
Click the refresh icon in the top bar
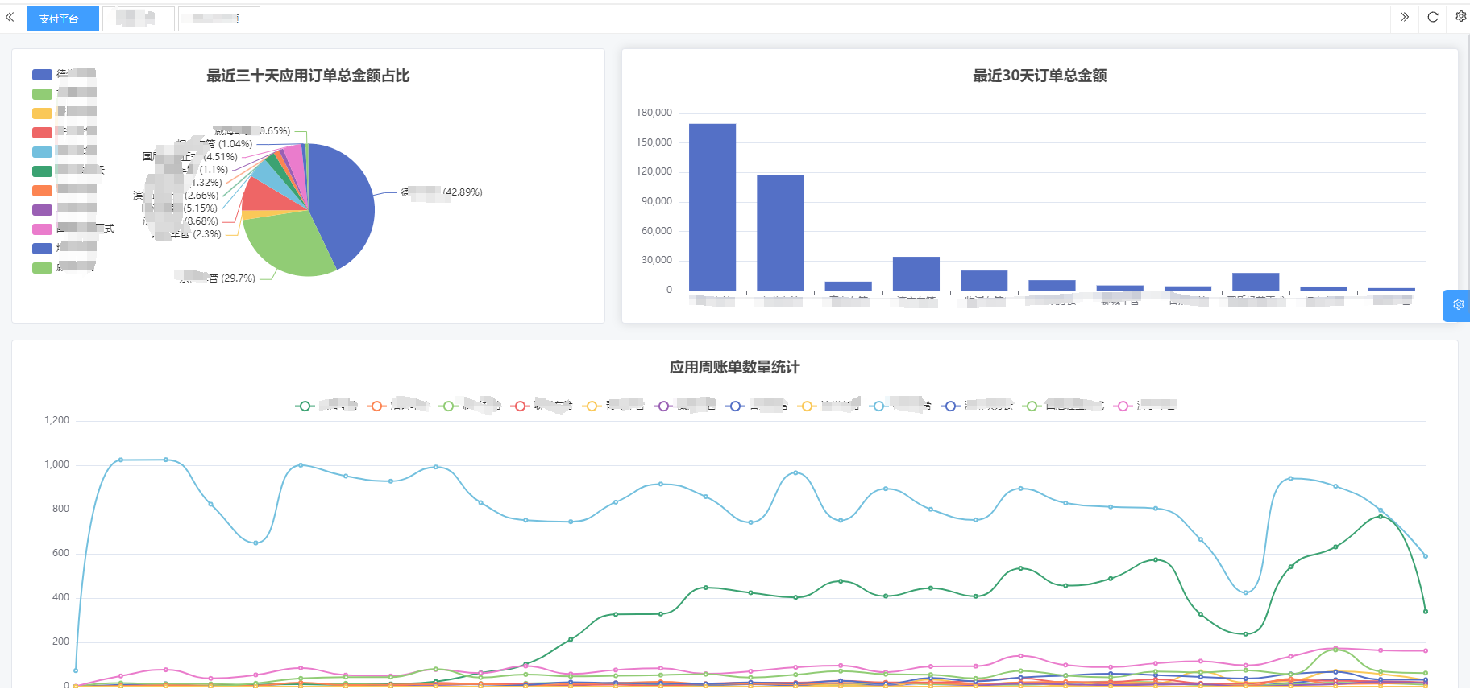[1433, 17]
